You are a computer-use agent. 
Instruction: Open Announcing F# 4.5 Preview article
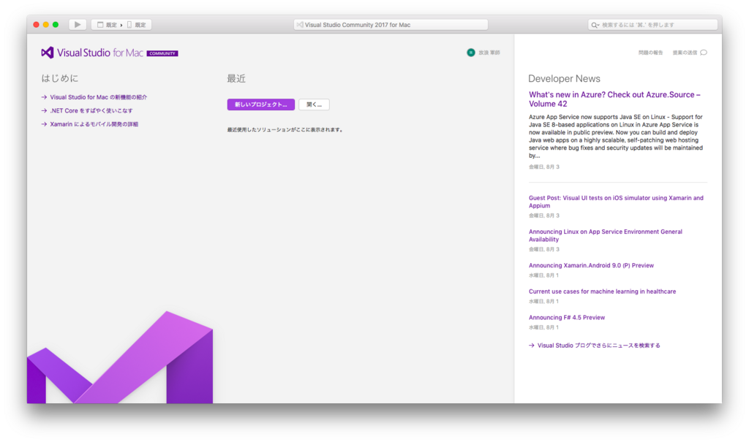567,317
